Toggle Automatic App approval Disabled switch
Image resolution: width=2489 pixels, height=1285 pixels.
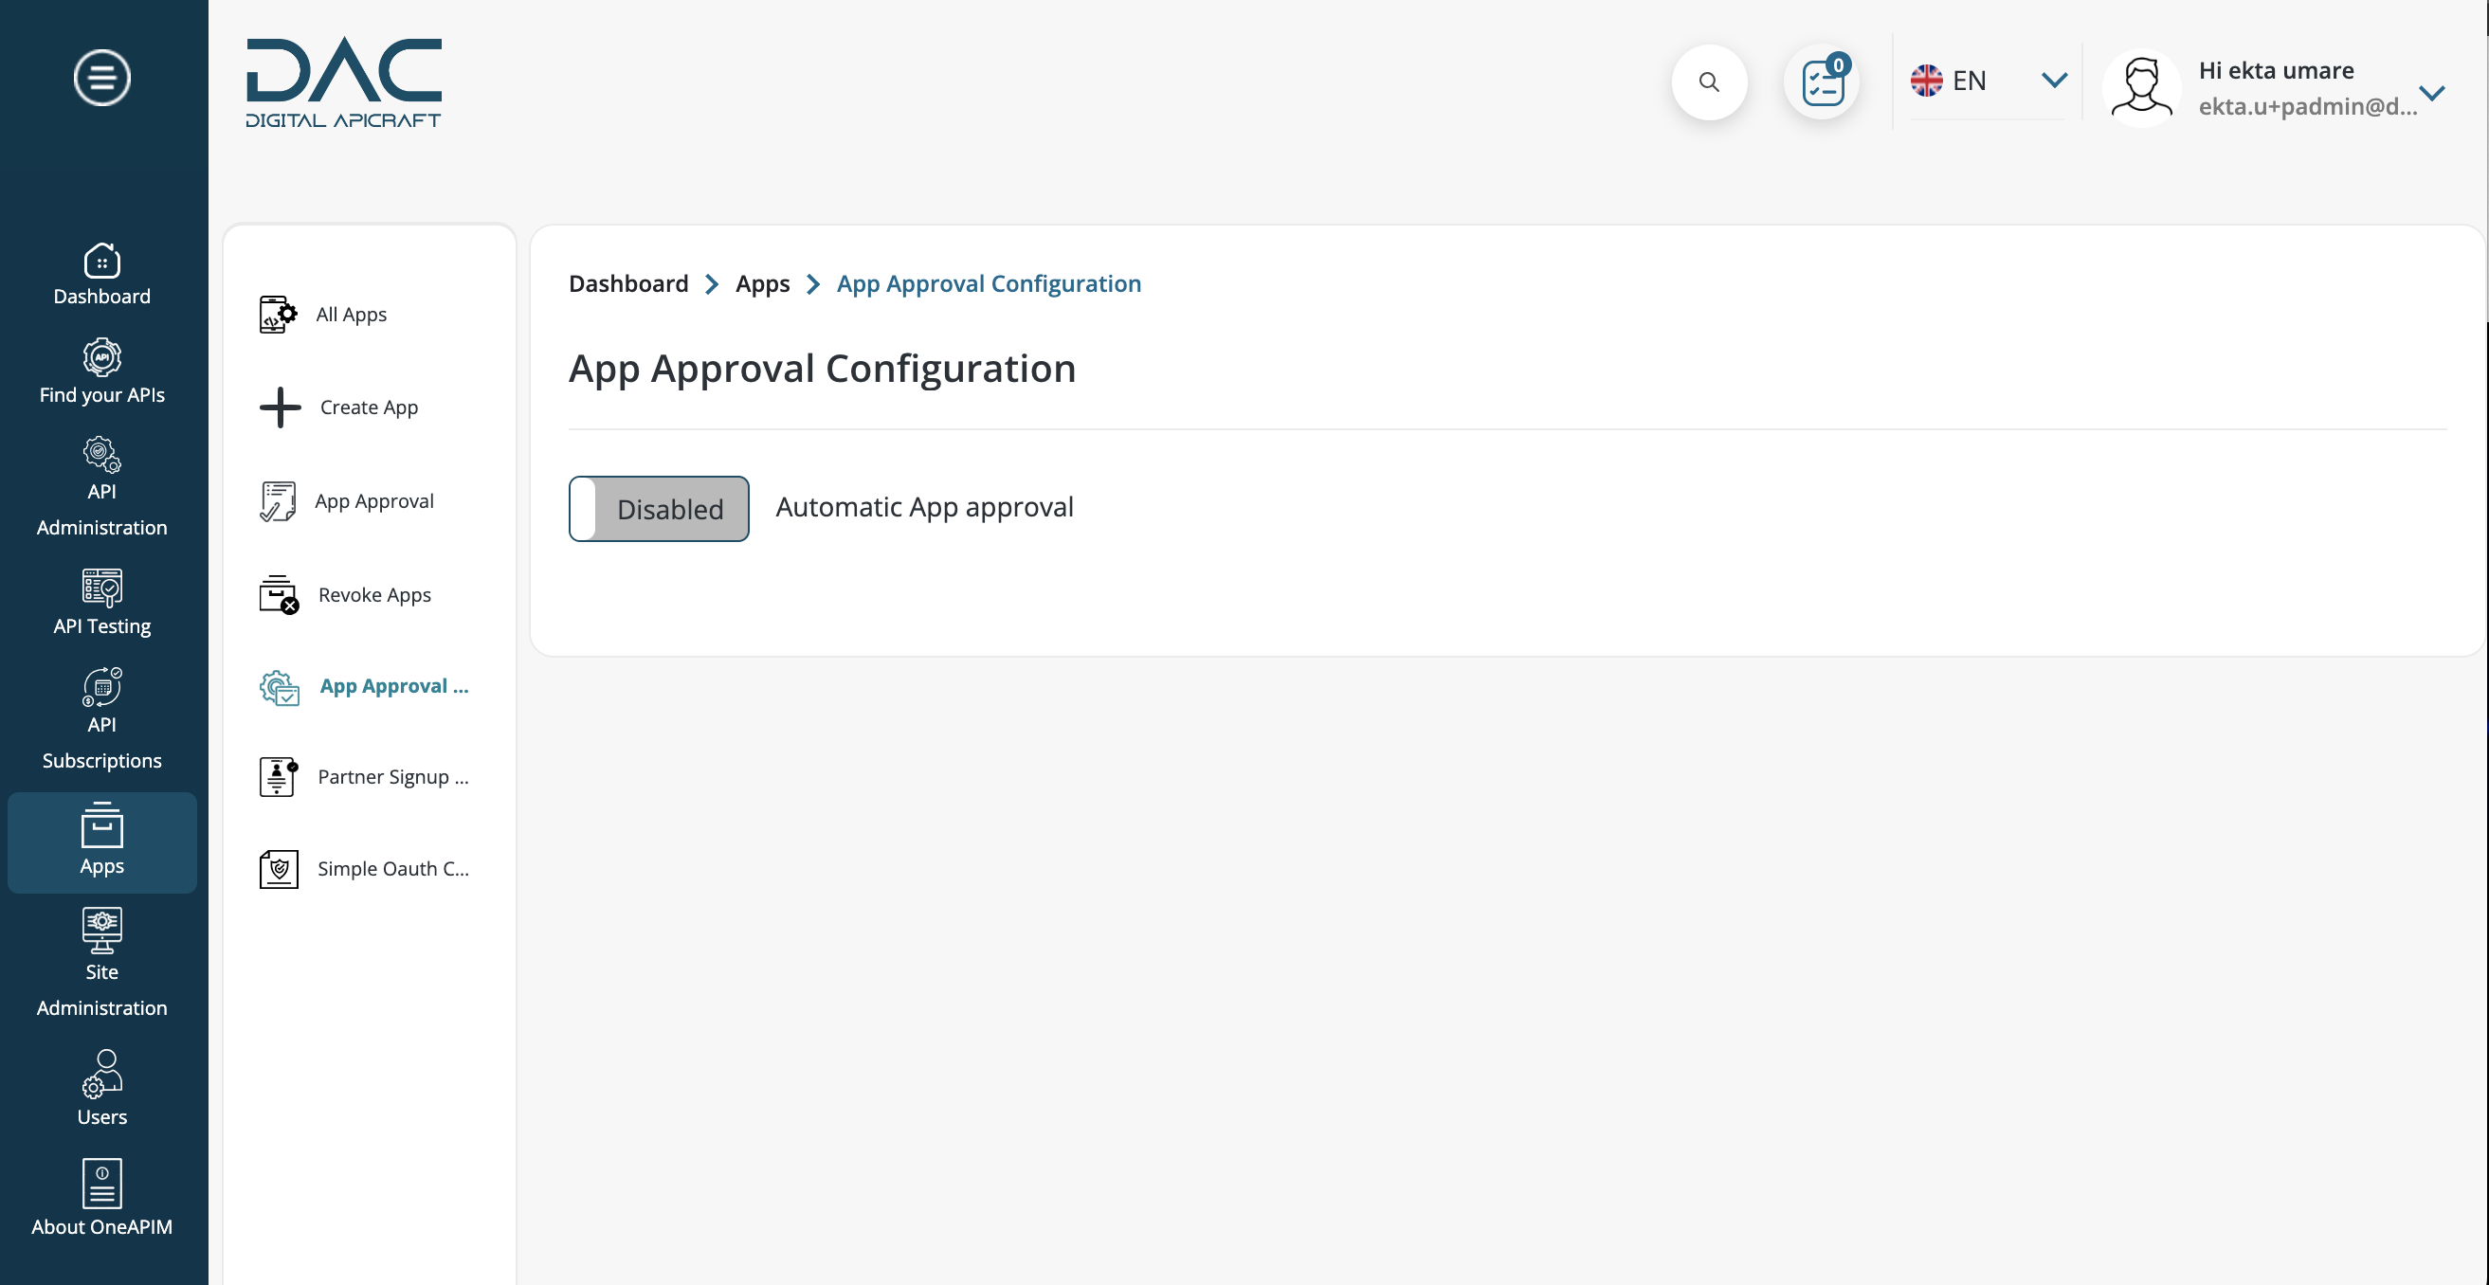(x=659, y=506)
